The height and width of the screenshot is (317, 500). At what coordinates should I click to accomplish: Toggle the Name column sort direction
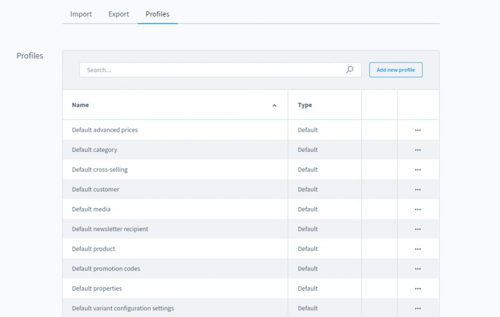click(274, 105)
